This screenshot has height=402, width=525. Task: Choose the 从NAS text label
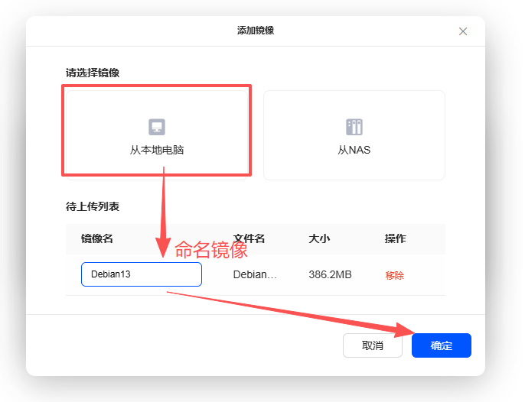354,150
